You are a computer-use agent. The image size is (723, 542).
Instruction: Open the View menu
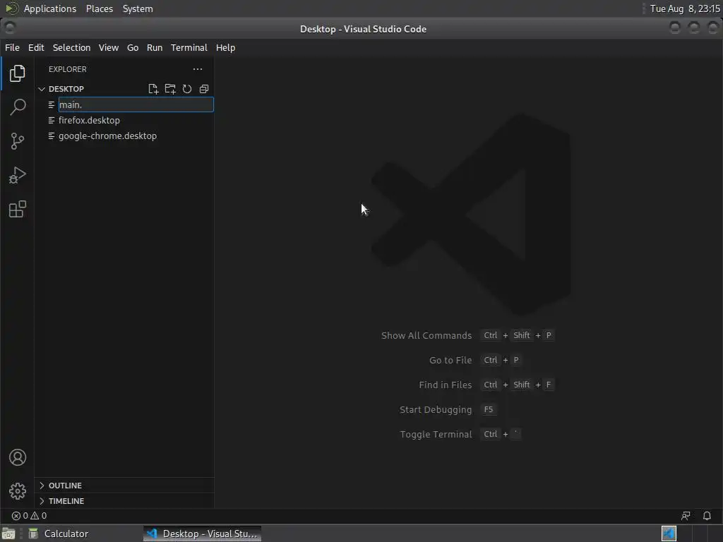click(108, 47)
